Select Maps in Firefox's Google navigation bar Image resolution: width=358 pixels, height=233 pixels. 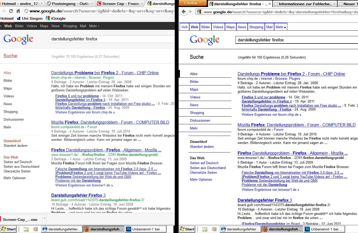230,27
